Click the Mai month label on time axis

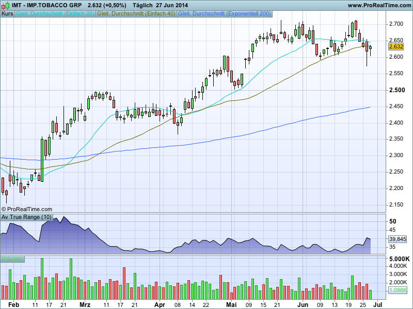tap(231, 305)
